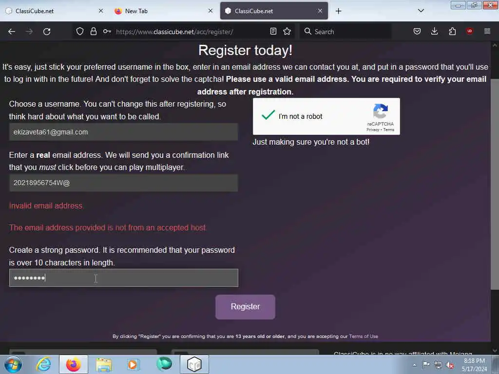Click the 'Invalid email address' error text
Image resolution: width=499 pixels, height=374 pixels.
(45, 206)
